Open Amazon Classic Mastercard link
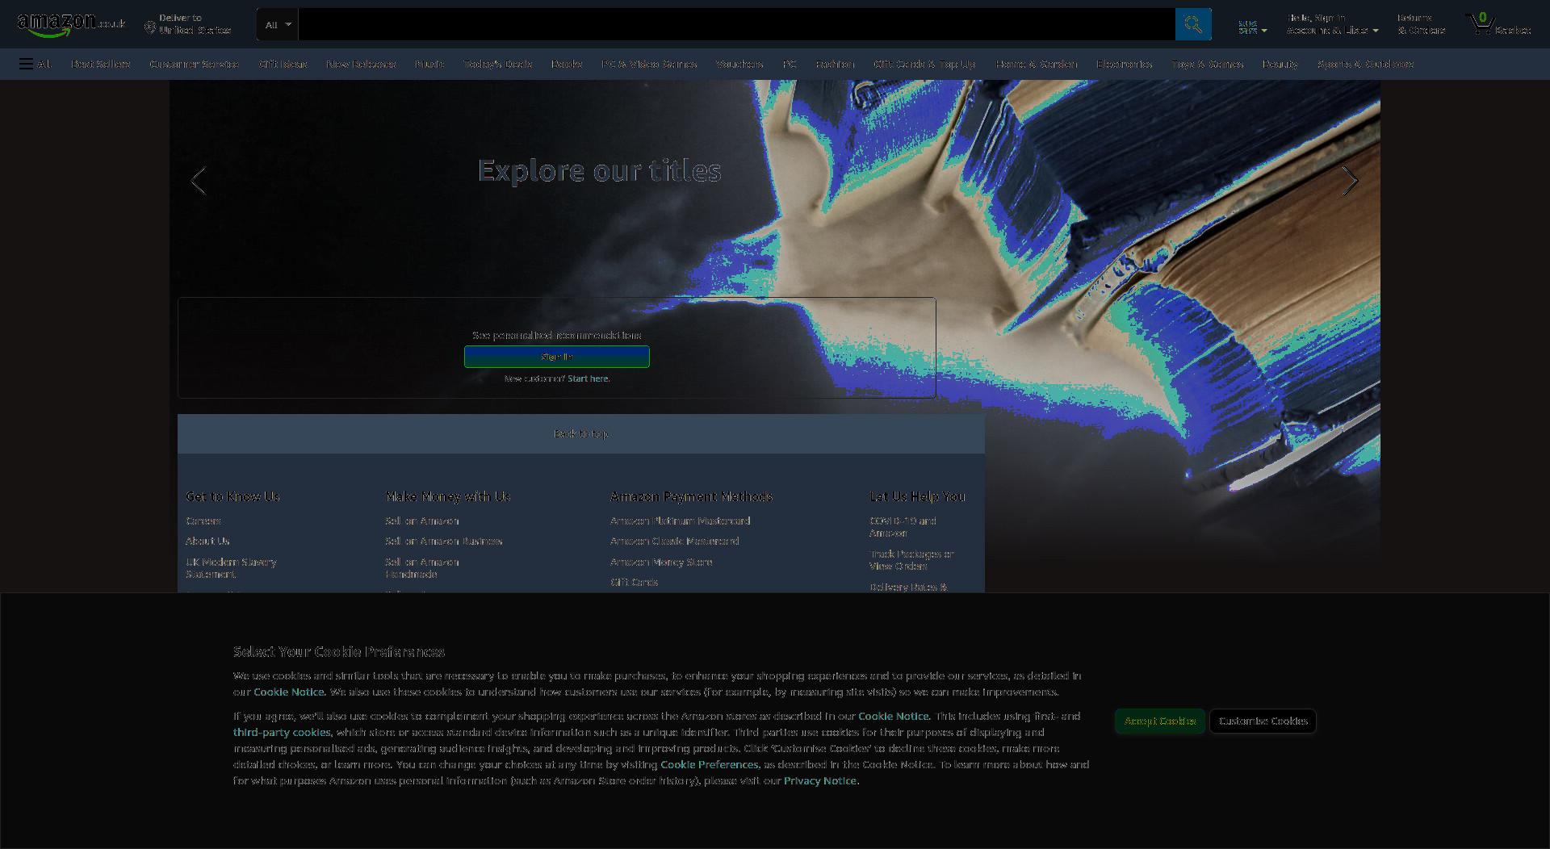This screenshot has height=849, width=1550. click(674, 542)
